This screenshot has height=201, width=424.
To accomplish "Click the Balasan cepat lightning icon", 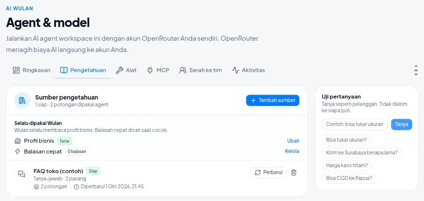I will [x=18, y=151].
